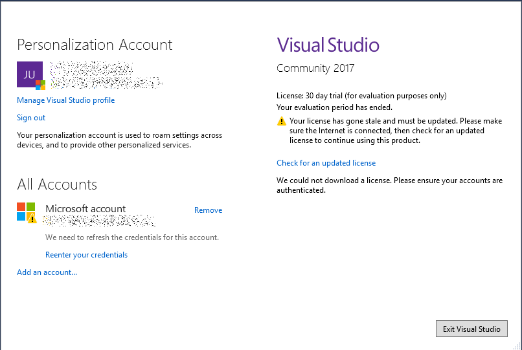Click the Visual Studio product title
This screenshot has width=522, height=350.
pyautogui.click(x=328, y=45)
